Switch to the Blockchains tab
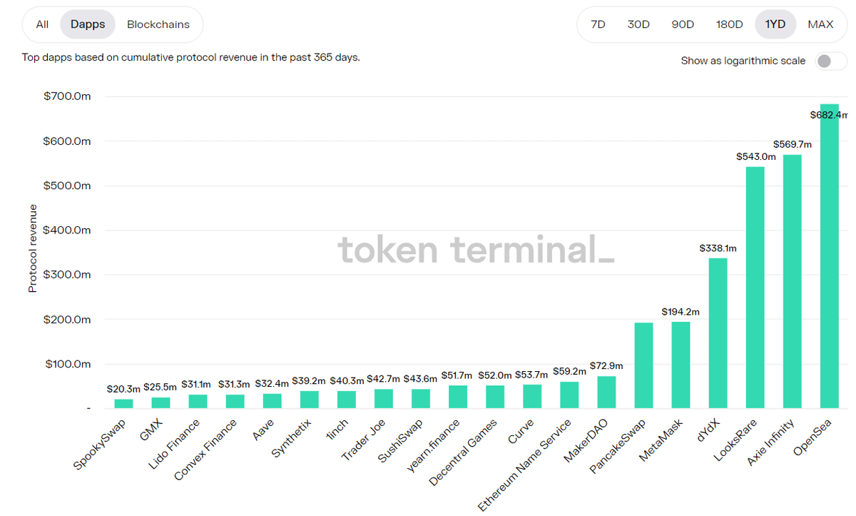 point(158,24)
